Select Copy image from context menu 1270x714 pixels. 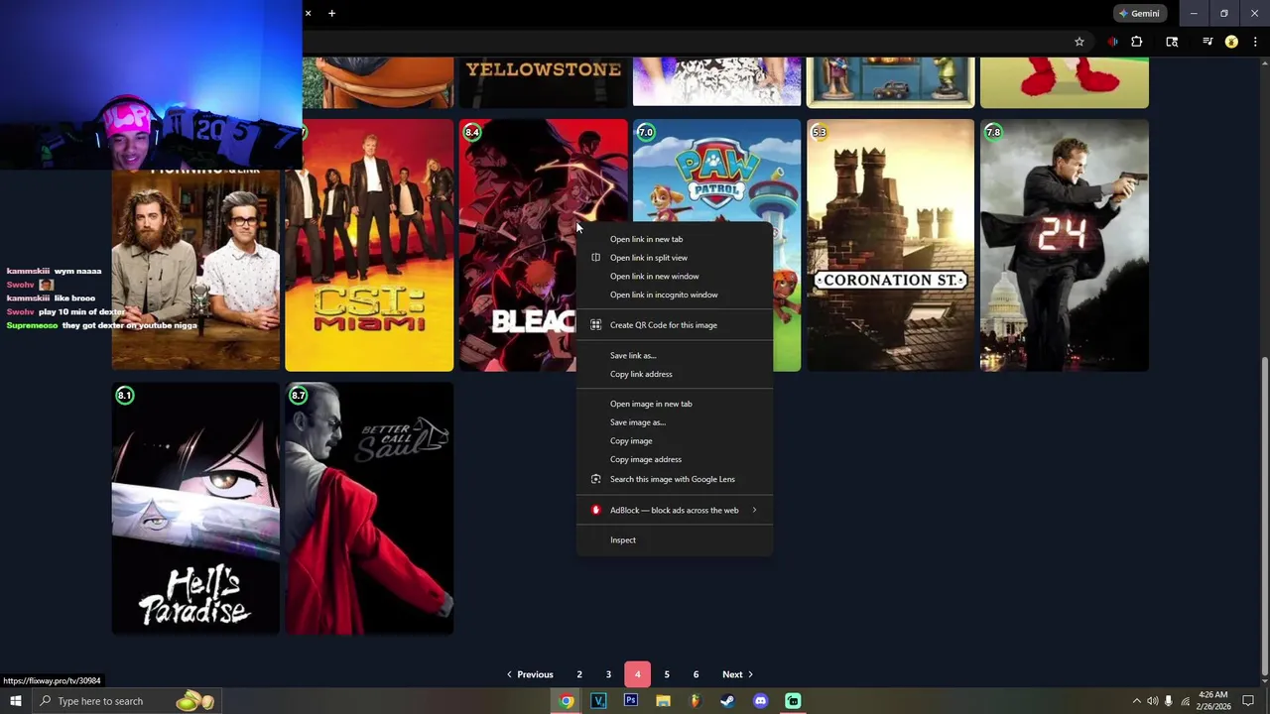675,441
